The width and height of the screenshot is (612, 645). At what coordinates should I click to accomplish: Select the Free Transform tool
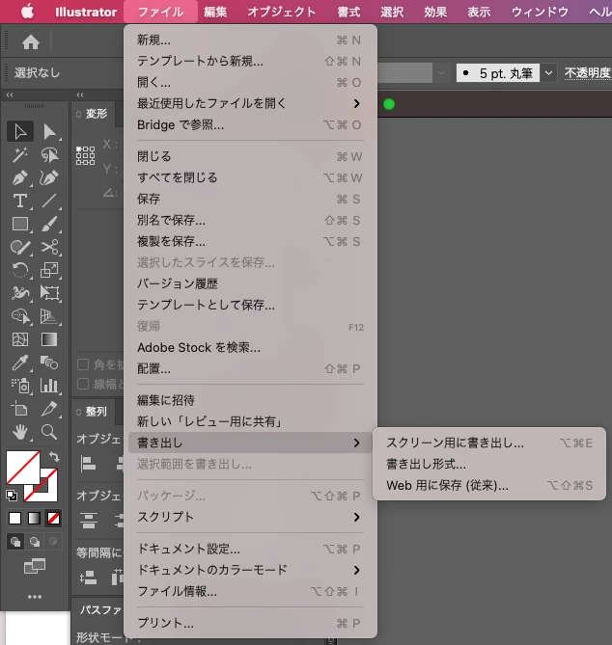[x=49, y=293]
